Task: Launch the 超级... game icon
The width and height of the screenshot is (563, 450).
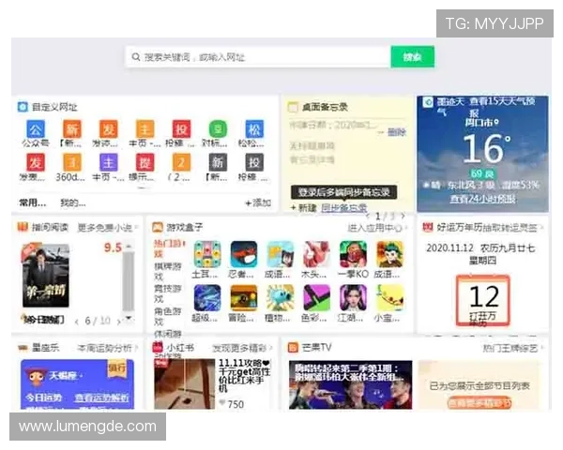Action: [207, 297]
